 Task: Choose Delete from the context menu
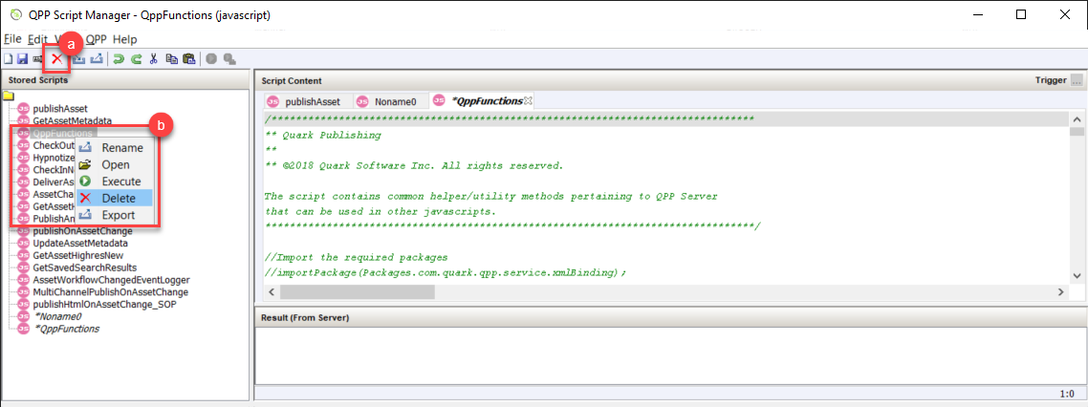(115, 199)
